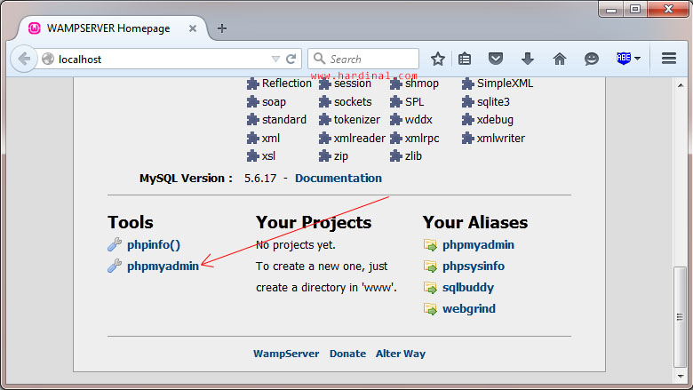This screenshot has width=693, height=390.
Task: Click the ABE extension icon
Action: pyautogui.click(x=624, y=58)
